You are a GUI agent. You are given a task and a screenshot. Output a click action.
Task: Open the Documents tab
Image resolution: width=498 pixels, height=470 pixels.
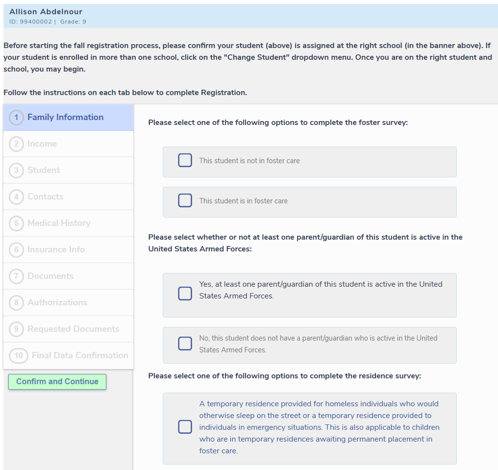coord(68,276)
